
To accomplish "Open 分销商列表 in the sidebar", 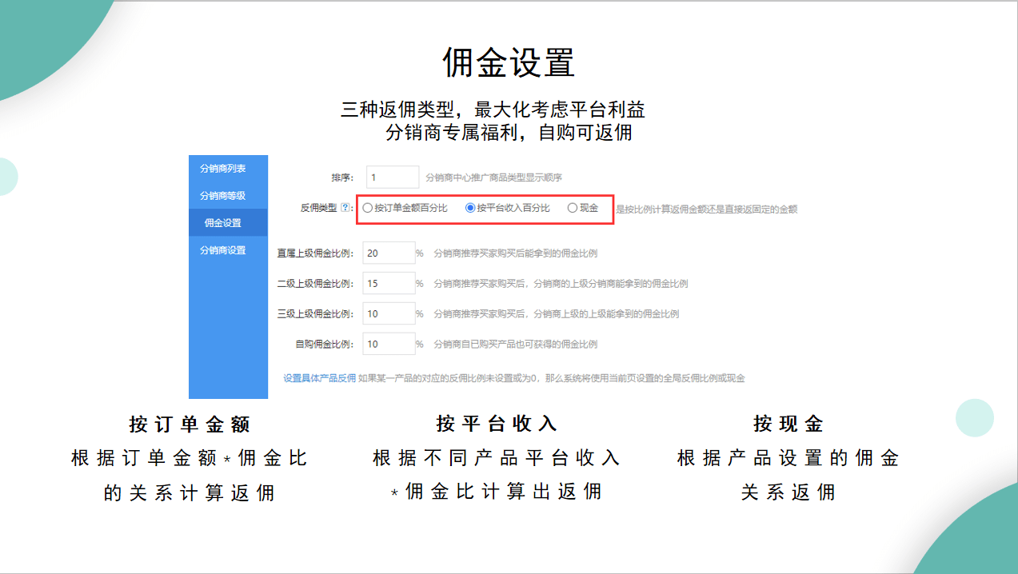I will [223, 169].
